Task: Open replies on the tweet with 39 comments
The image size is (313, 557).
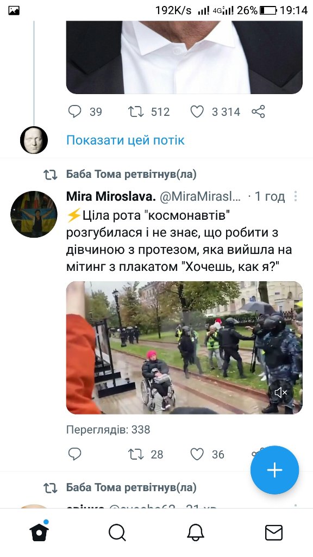Action: coord(75,112)
